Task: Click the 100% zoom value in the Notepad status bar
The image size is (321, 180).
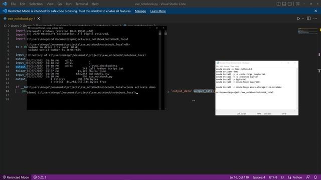Action: pyautogui.click(x=259, y=113)
